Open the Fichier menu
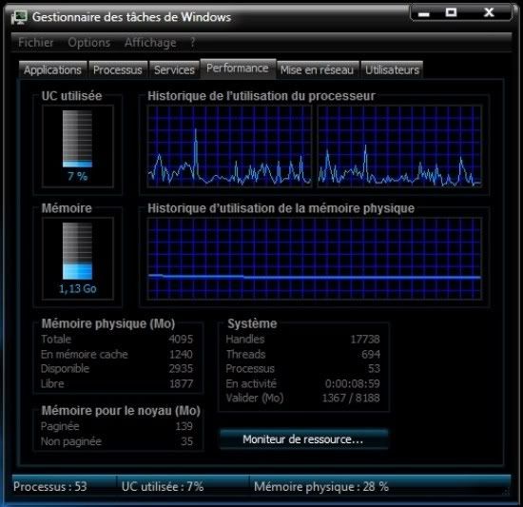Viewport: 523px width, 507px height. (36, 43)
